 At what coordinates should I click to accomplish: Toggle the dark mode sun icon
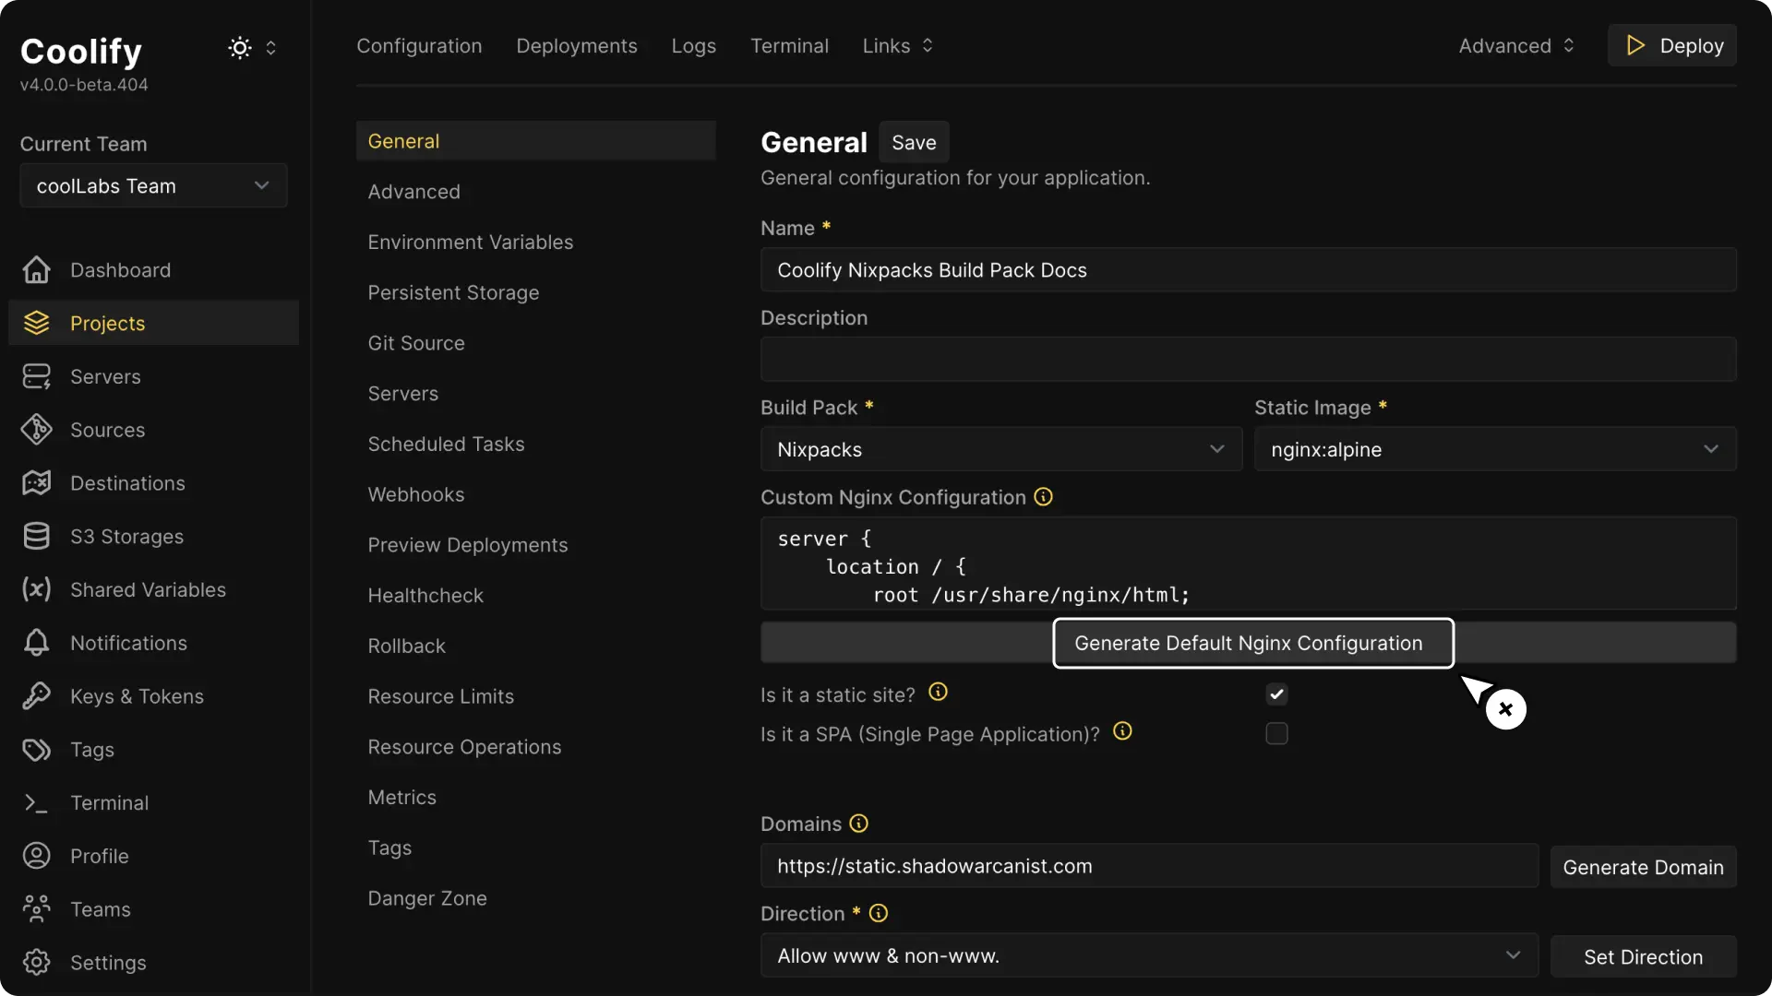238,48
